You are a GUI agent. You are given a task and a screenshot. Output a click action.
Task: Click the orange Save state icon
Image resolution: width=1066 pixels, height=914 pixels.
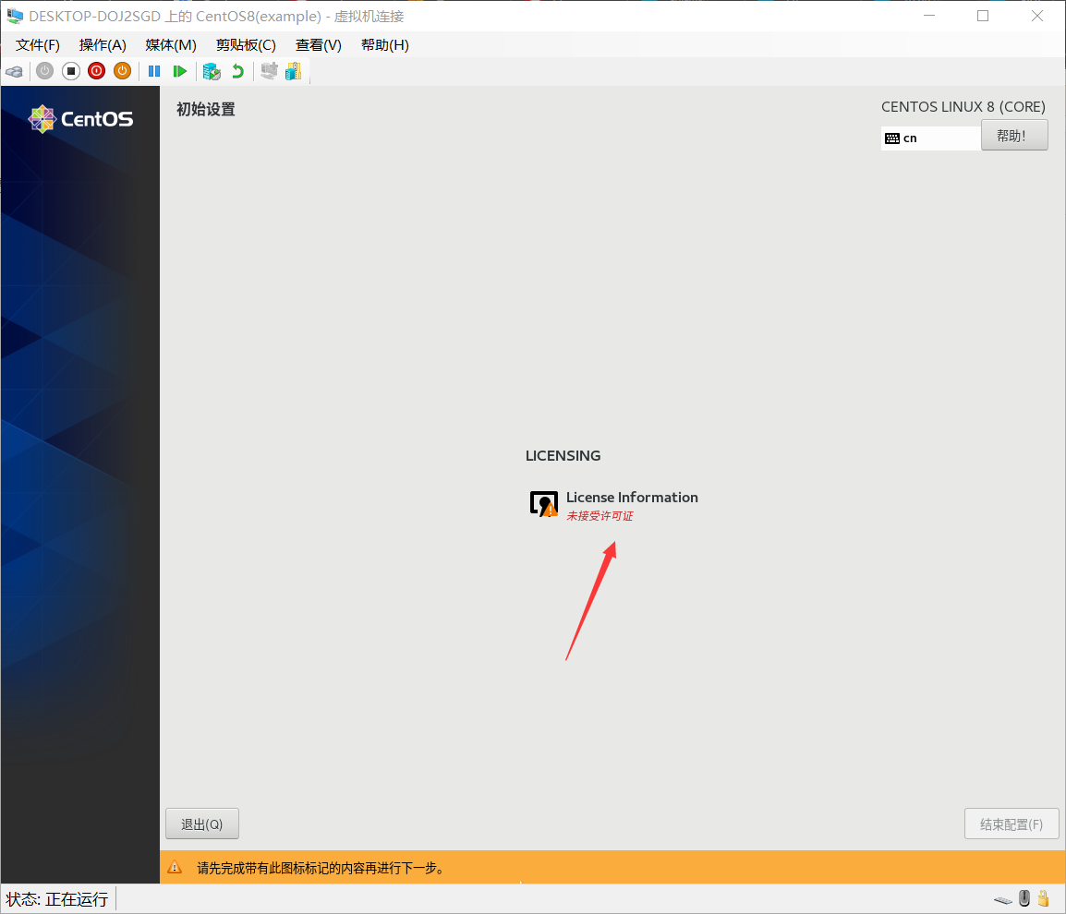coord(122,71)
